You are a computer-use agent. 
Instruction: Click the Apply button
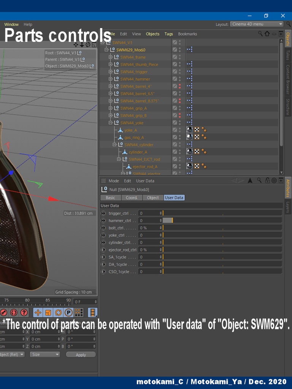tap(81, 355)
